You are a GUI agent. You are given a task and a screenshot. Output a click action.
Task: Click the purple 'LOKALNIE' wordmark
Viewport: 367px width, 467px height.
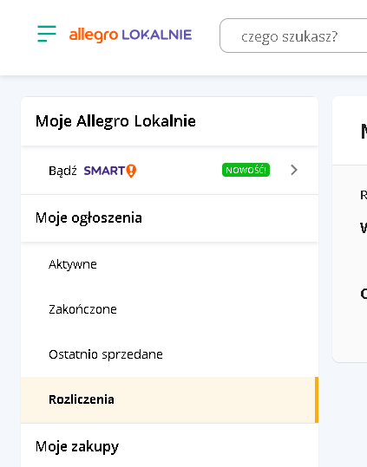tap(156, 35)
